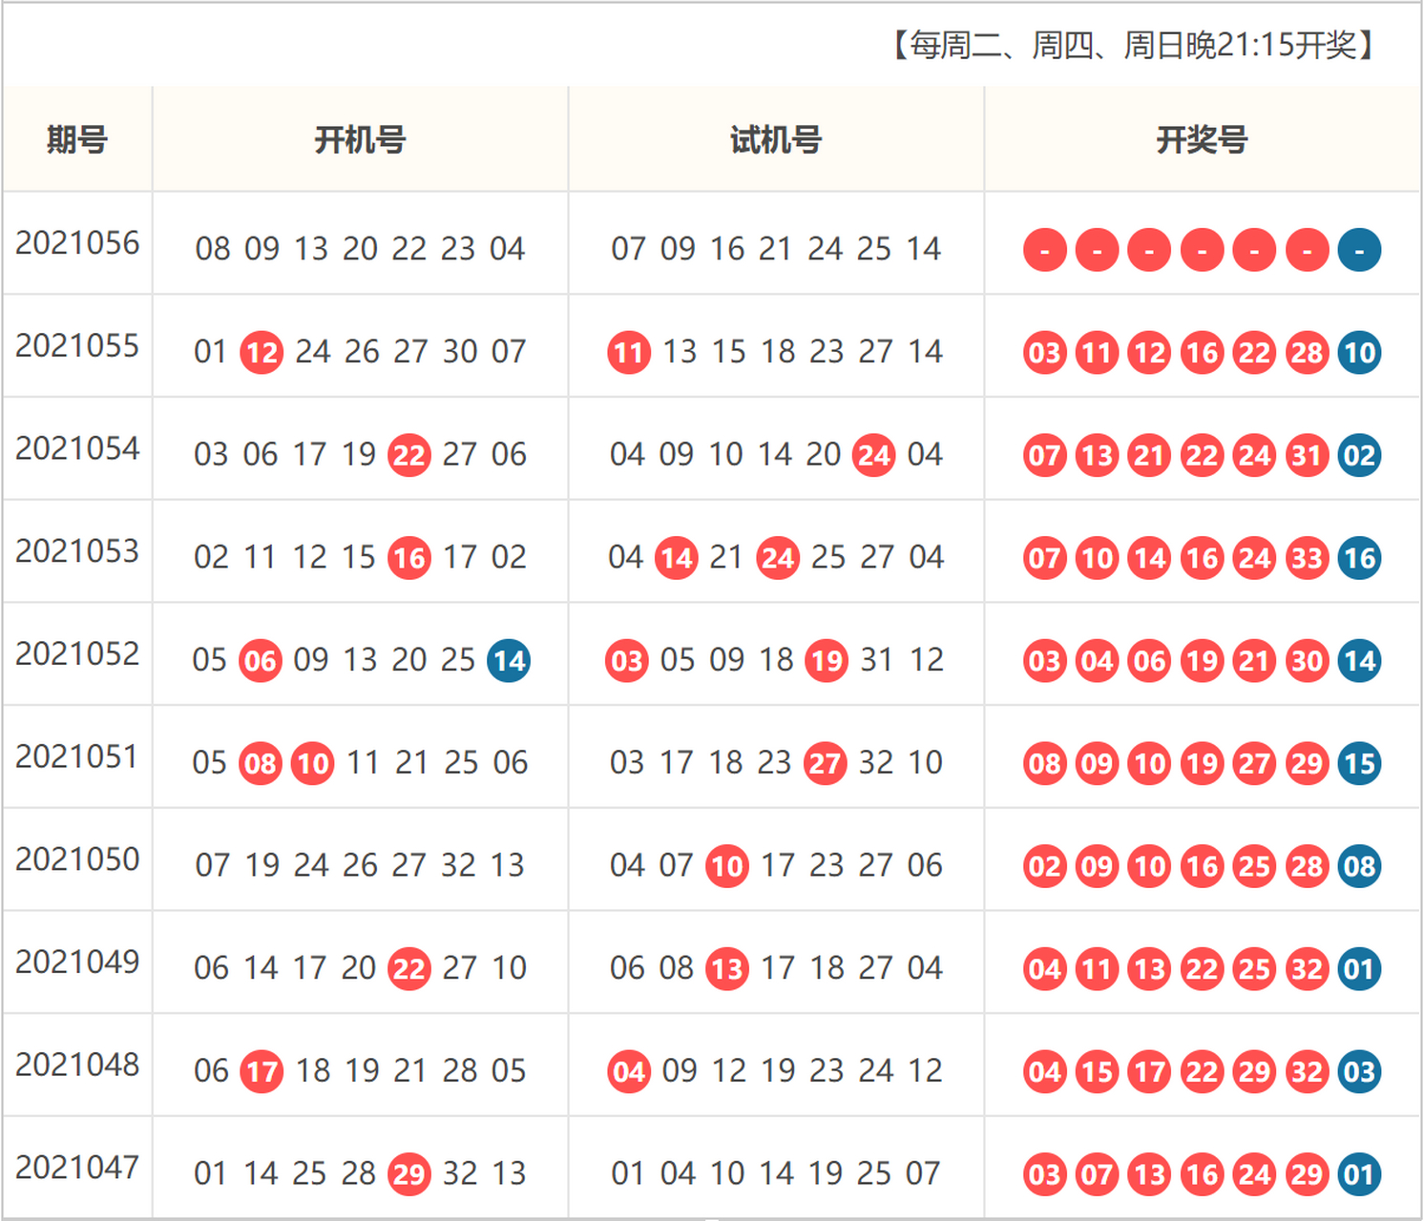Select red ball 29 in 2021047 开机号
This screenshot has height=1221, width=1424.
click(409, 1174)
